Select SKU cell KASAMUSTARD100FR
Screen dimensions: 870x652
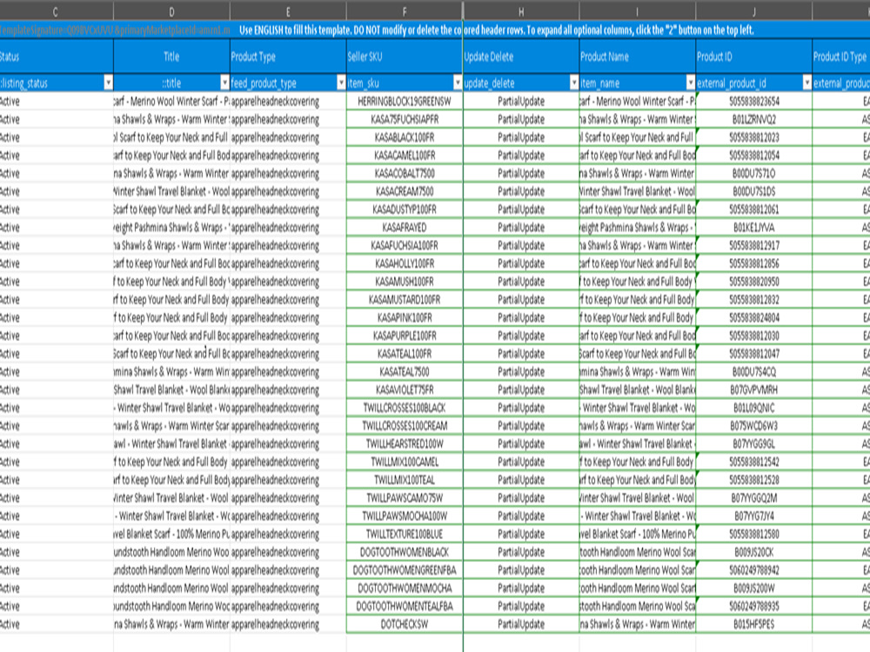tap(405, 299)
